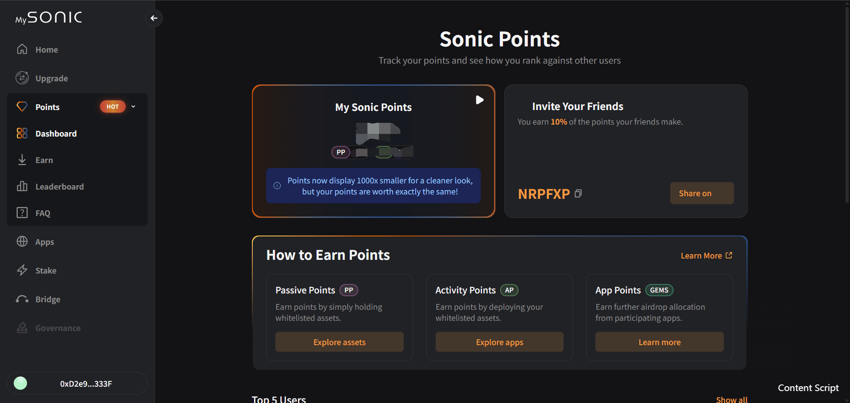Open Upgrade via its circular arrows icon
Viewport: 850px width, 403px height.
pyautogui.click(x=22, y=78)
